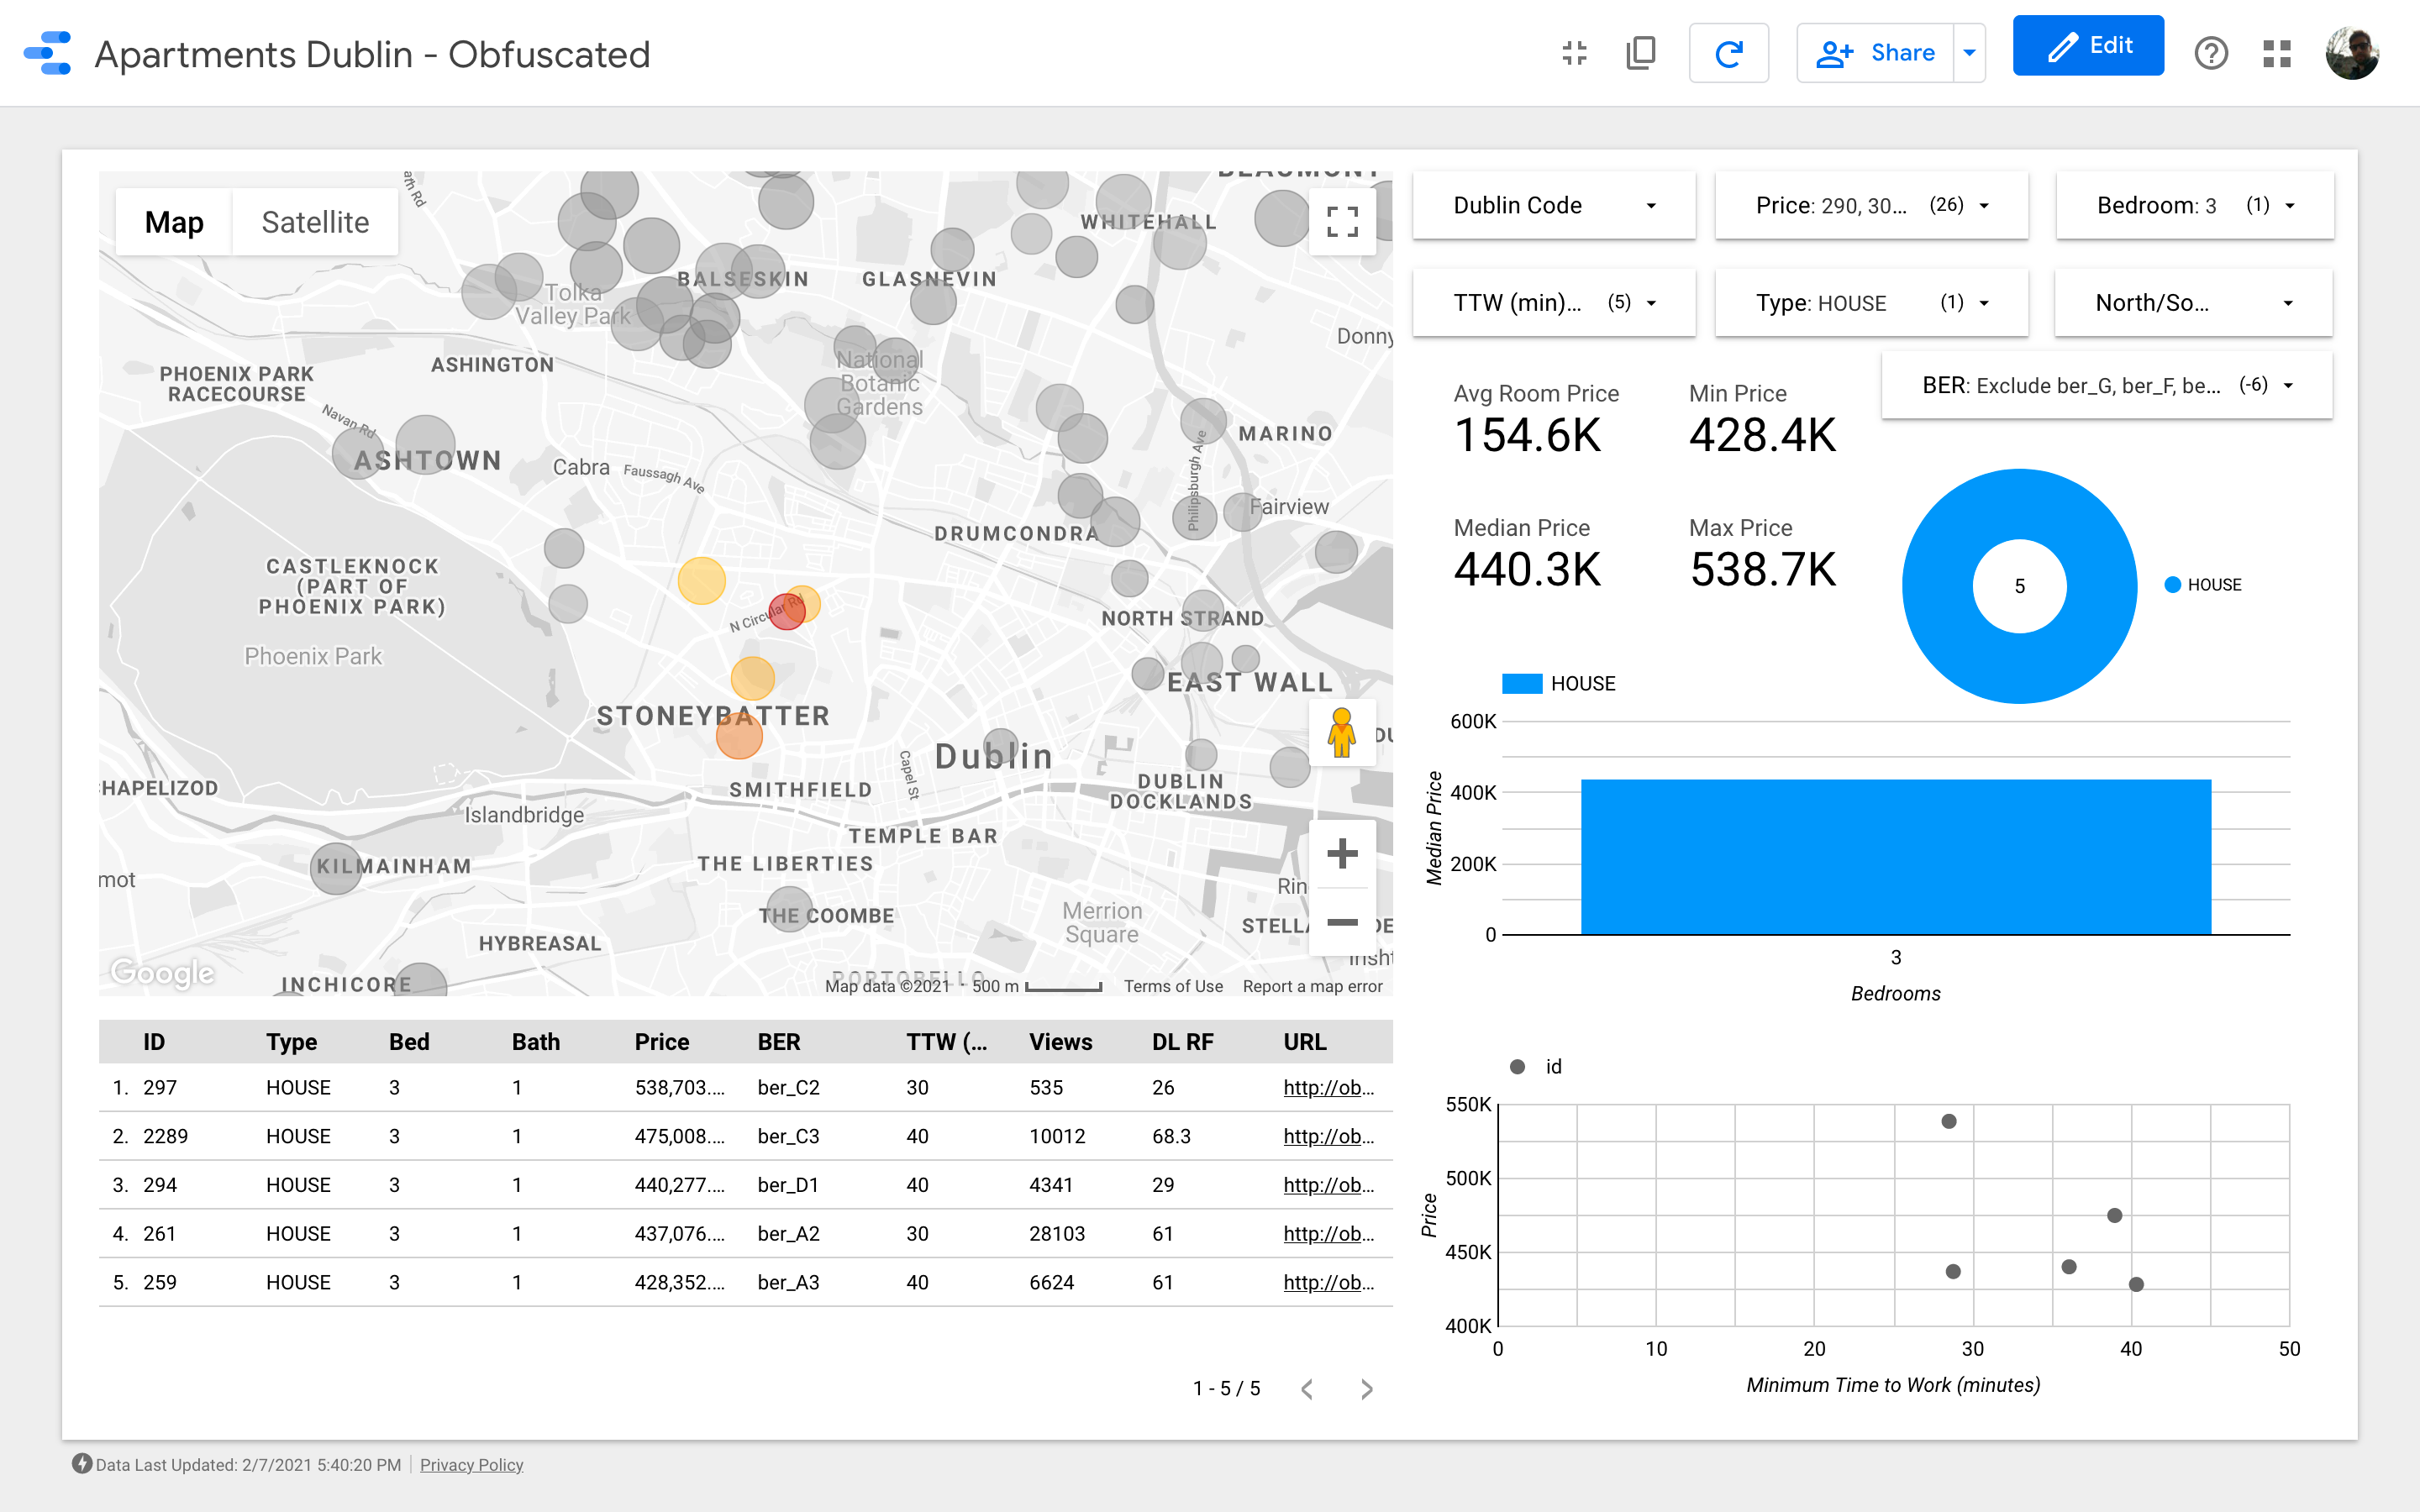Refresh the report data
Image resolution: width=2420 pixels, height=1512 pixels.
click(1728, 53)
